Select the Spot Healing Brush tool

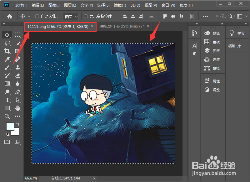coord(17,59)
